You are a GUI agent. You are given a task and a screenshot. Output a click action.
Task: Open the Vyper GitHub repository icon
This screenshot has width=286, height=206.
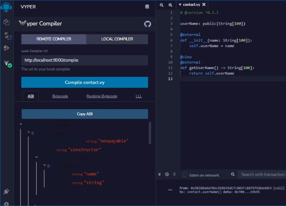coord(147,24)
